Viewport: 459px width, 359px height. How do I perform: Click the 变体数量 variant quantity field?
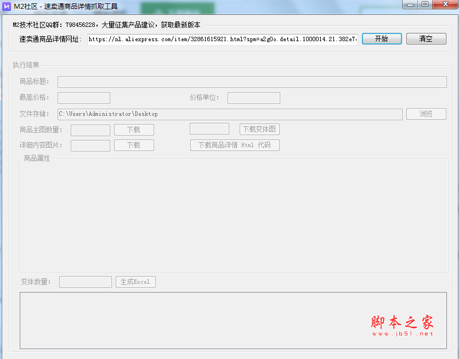[85, 282]
